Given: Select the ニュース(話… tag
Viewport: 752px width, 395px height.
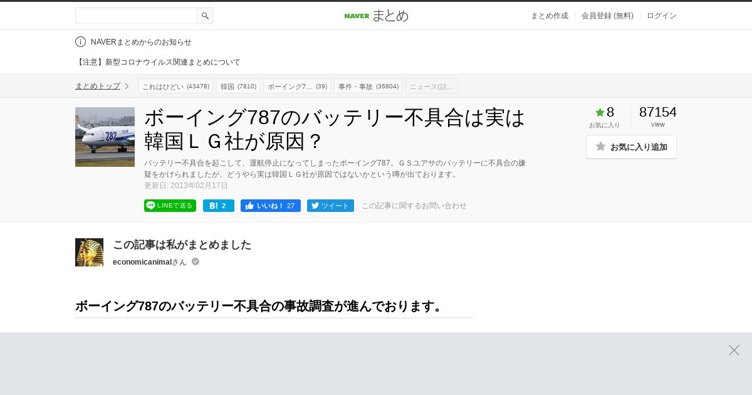Looking at the screenshot, I should pos(432,86).
